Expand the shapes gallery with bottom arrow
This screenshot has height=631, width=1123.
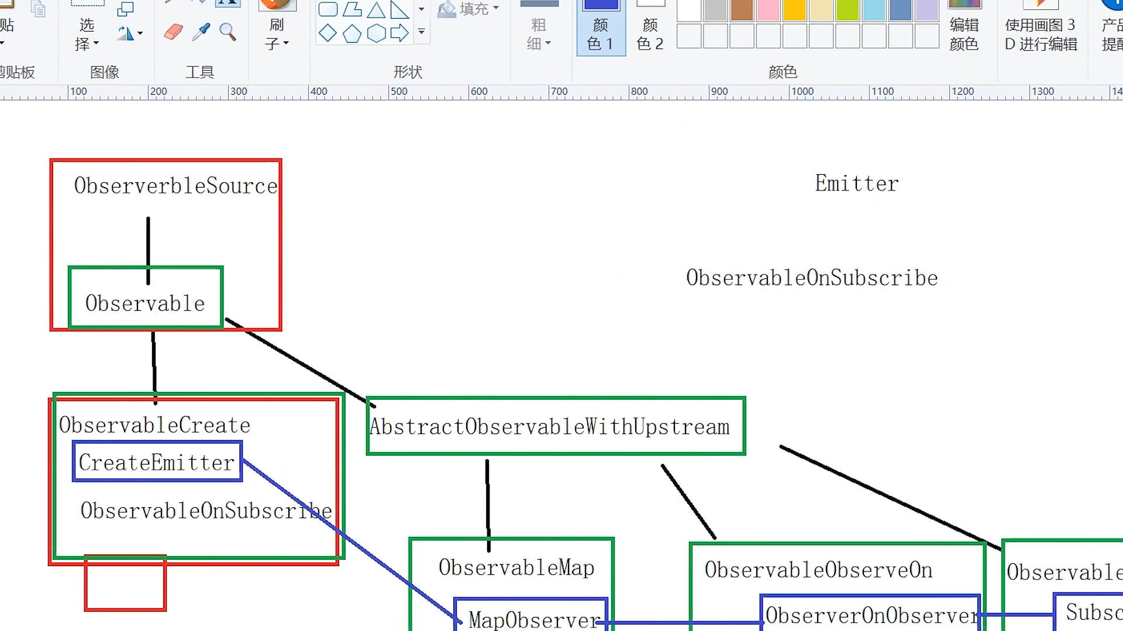point(421,32)
